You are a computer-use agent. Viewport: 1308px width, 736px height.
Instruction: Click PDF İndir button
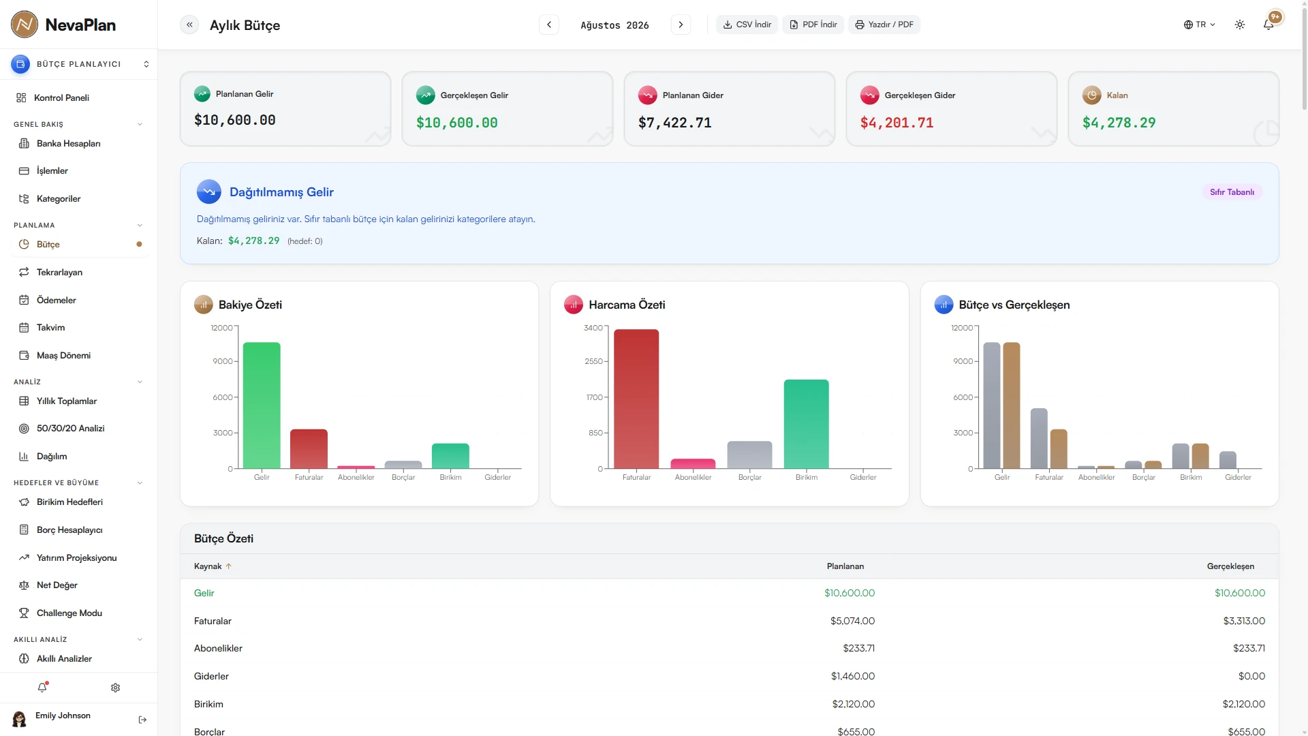(x=813, y=25)
